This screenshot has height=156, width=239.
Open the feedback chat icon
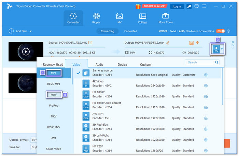[196, 6]
